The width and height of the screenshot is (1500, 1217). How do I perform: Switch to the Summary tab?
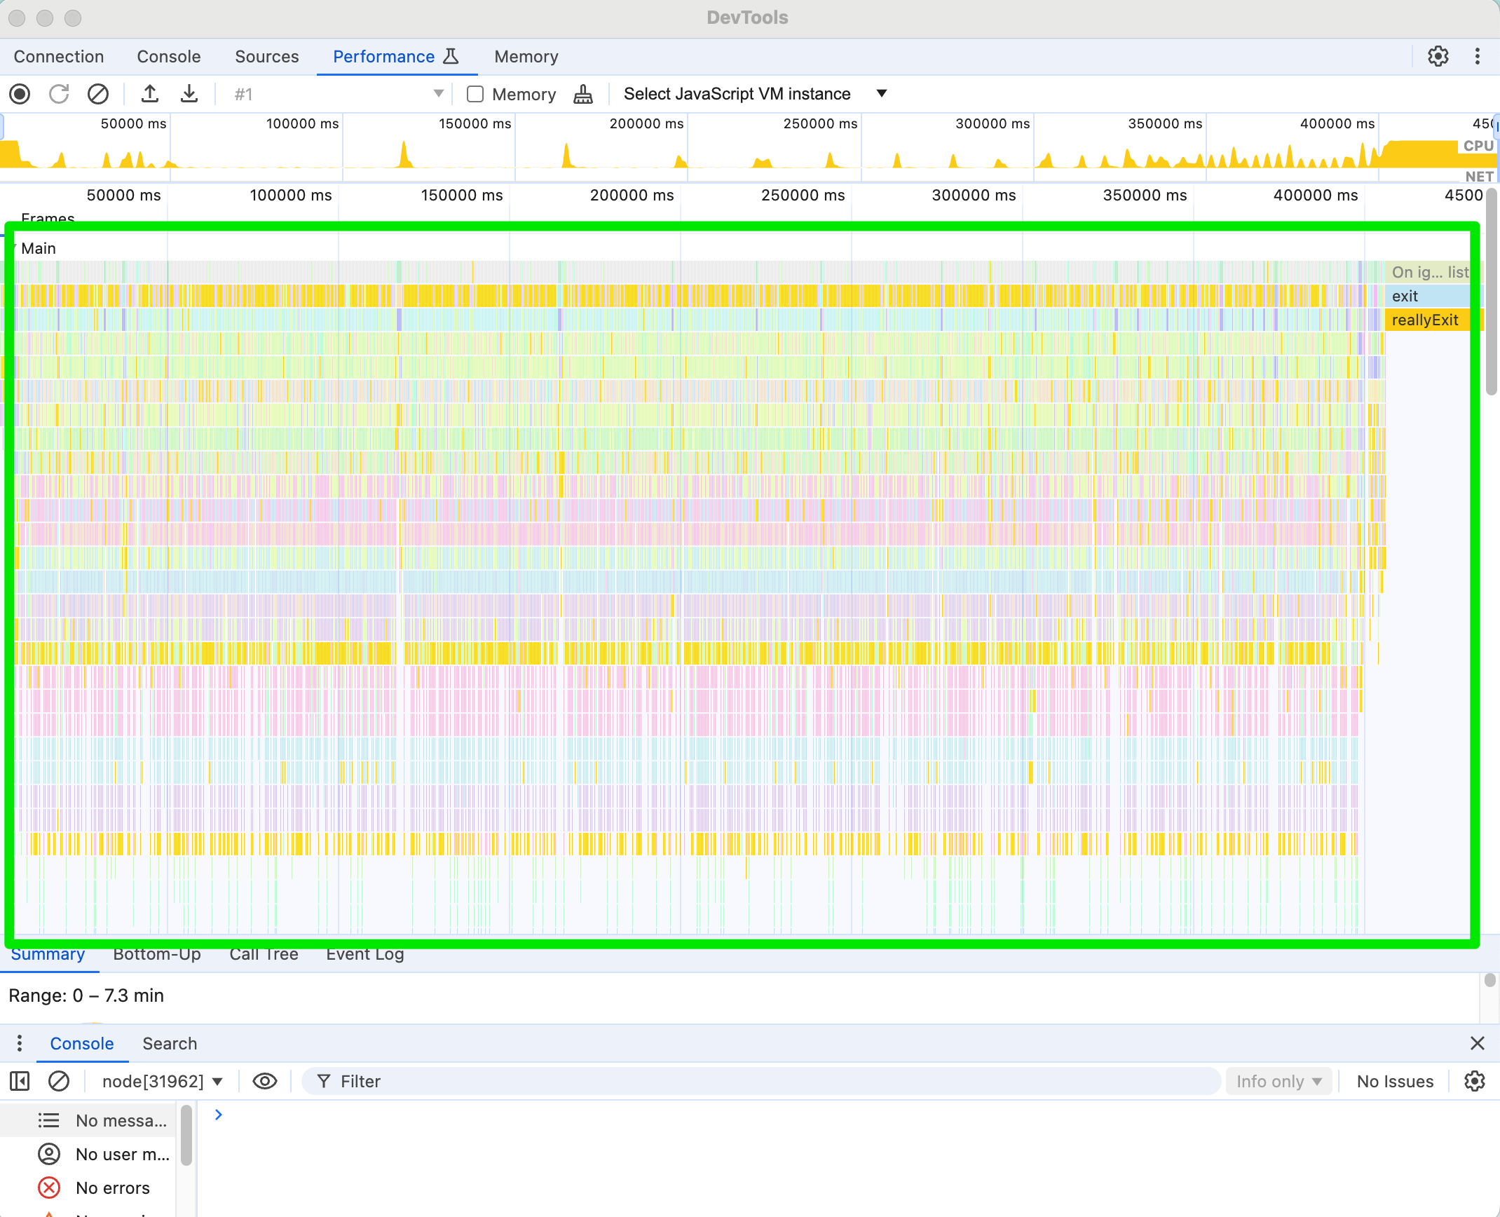point(48,955)
